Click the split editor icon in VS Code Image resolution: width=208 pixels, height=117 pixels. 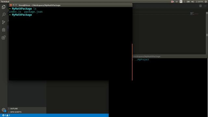point(201,6)
